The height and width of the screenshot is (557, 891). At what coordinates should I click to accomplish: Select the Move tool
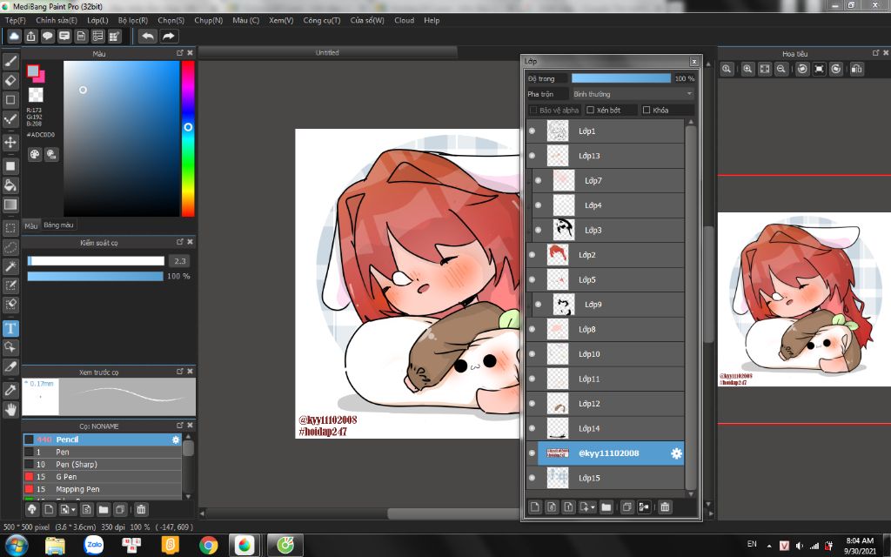click(x=10, y=142)
